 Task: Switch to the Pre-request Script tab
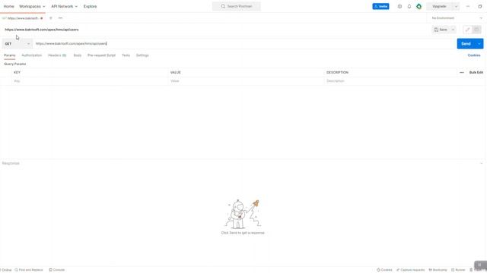(101, 55)
